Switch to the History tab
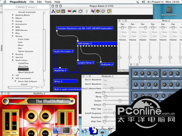The height and width of the screenshot is (136, 182). click(x=31, y=7)
